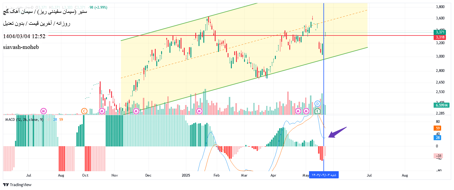Click the 3,600 price scale value
Viewport: 454px width, 190px height.
click(440, 18)
